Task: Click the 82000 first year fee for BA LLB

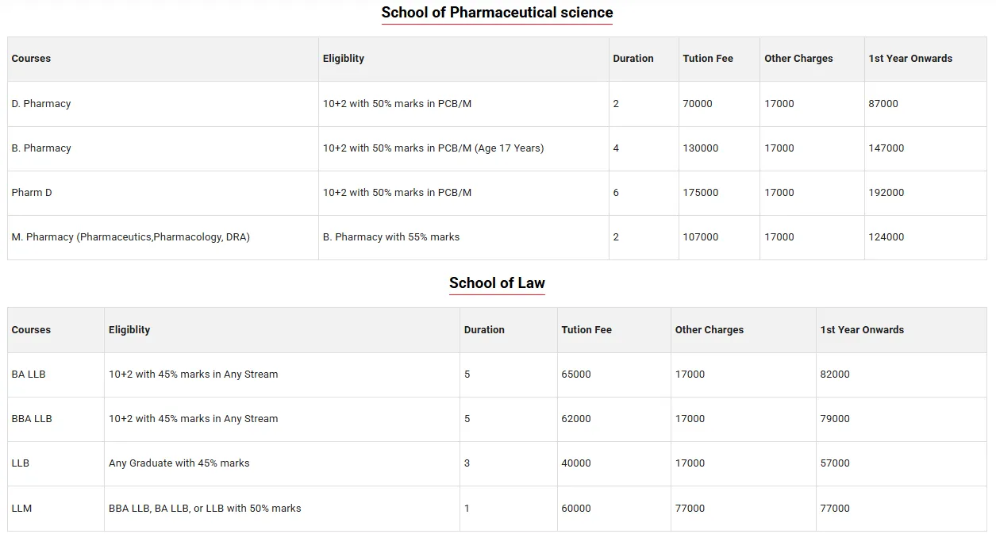Action: point(836,375)
